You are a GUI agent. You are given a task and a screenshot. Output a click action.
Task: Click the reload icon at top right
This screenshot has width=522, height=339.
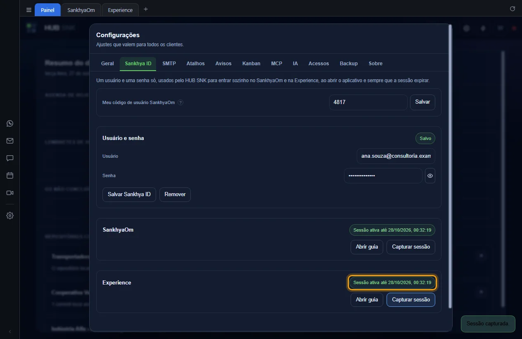coord(513,9)
